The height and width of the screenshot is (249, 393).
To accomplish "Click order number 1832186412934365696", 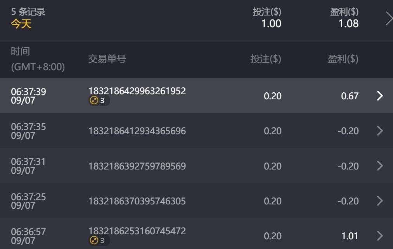I will click(137, 131).
